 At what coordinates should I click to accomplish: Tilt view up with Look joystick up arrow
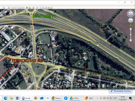coord(131,12)
